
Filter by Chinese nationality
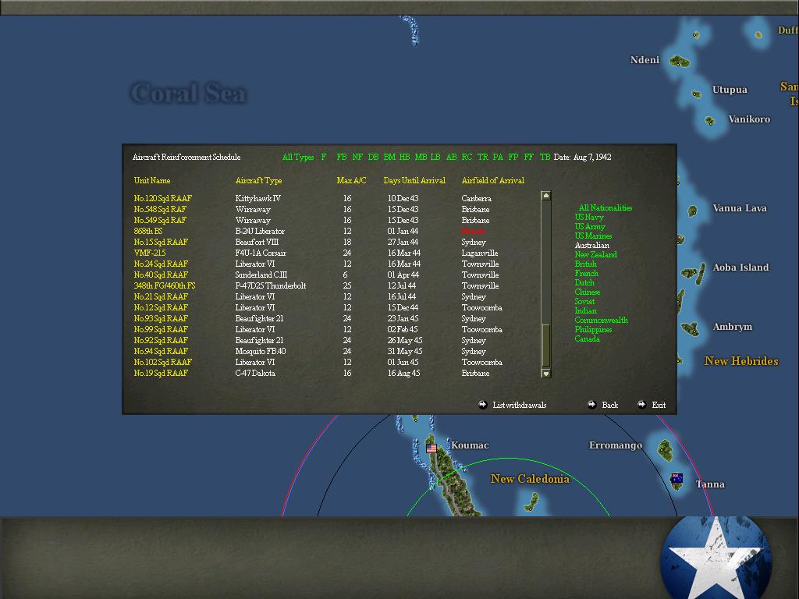[588, 292]
